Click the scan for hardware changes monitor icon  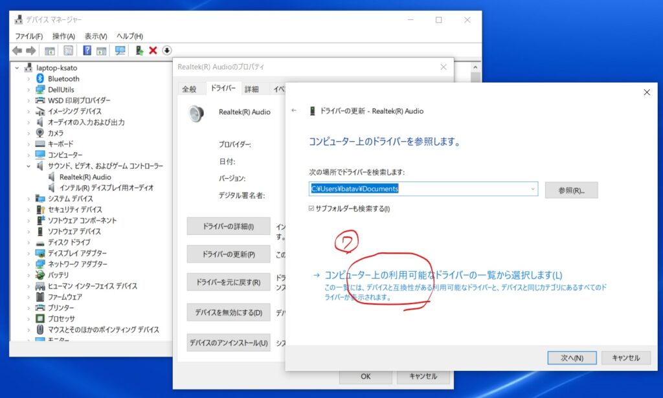tap(120, 50)
